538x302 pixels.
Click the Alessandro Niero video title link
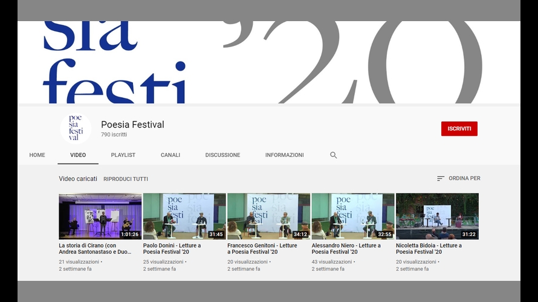coord(346,249)
